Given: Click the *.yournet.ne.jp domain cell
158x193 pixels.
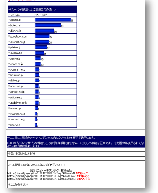Looking at the screenshot, I should tap(21, 69).
